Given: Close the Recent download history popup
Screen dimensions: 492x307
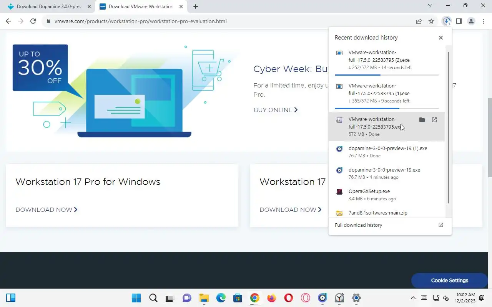Looking at the screenshot, I should 441,38.
